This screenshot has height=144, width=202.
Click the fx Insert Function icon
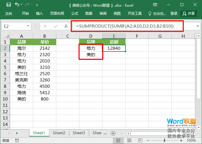pos(66,26)
